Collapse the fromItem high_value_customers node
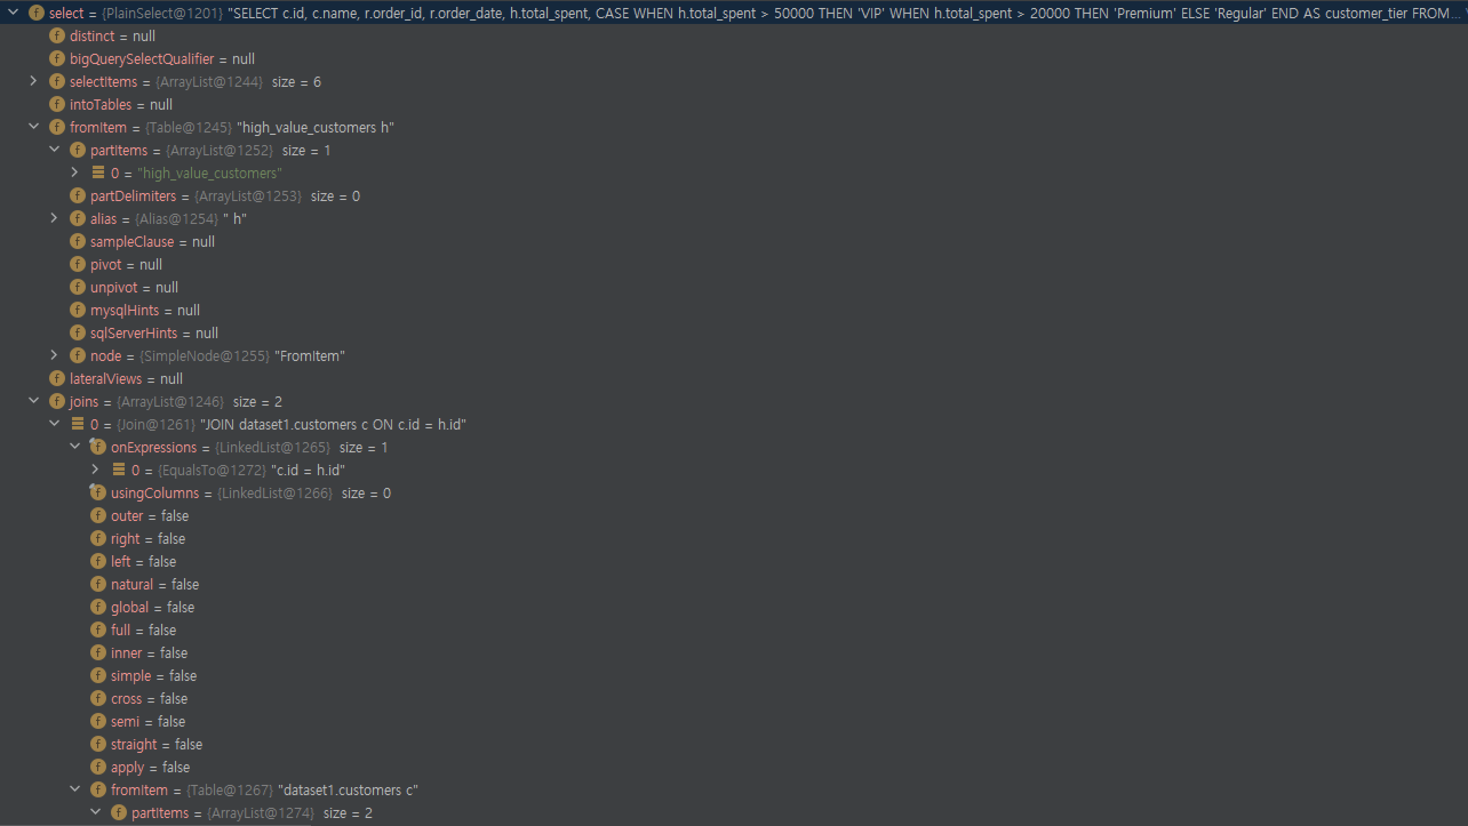 pos(34,127)
